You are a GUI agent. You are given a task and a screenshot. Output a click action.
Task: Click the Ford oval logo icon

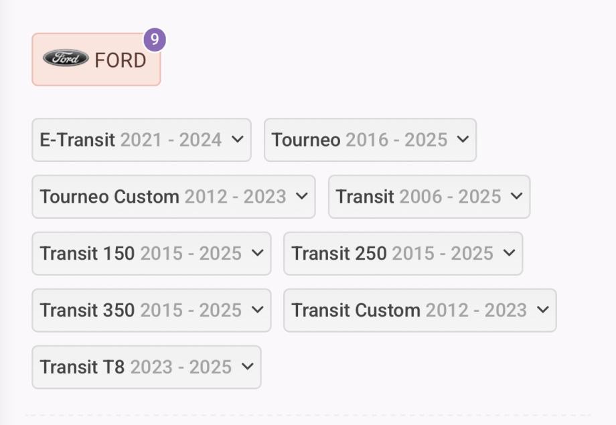point(66,59)
